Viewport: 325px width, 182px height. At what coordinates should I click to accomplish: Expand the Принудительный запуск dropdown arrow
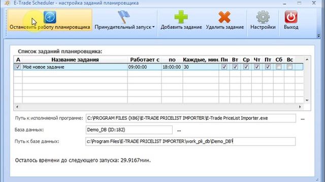coord(153,27)
